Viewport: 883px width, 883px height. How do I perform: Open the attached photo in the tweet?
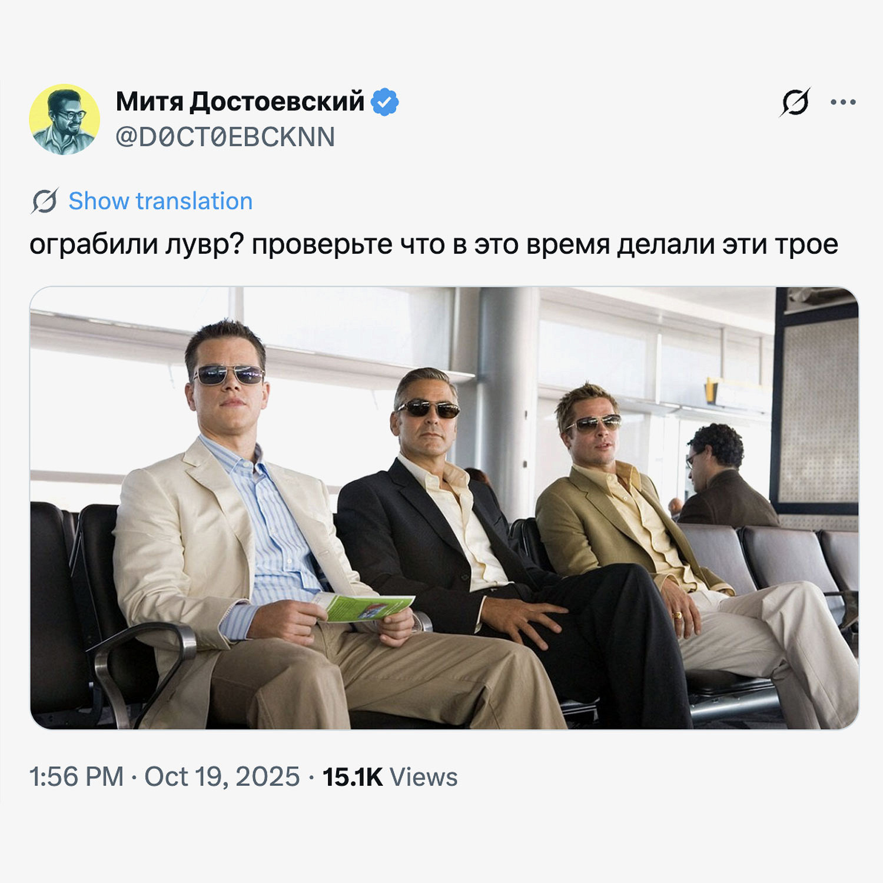(444, 507)
